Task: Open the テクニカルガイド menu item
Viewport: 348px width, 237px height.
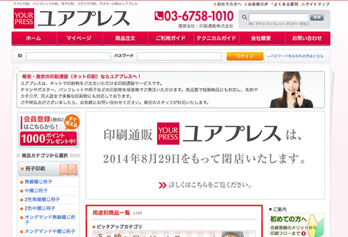Action: 216,38
